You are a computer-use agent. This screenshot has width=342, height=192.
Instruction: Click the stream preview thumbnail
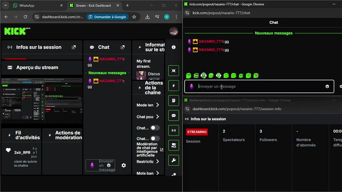(42, 101)
